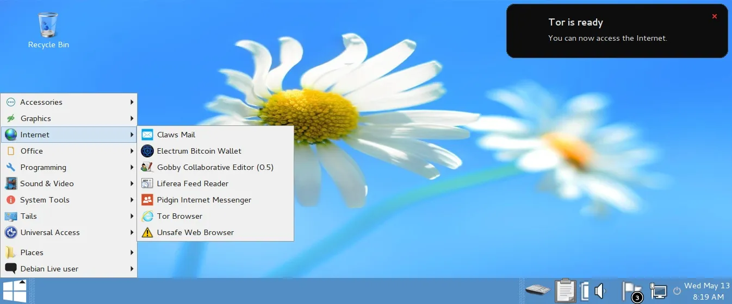Dismiss the Tor is ready notification
Viewport: 732px width, 304px height.
click(715, 16)
